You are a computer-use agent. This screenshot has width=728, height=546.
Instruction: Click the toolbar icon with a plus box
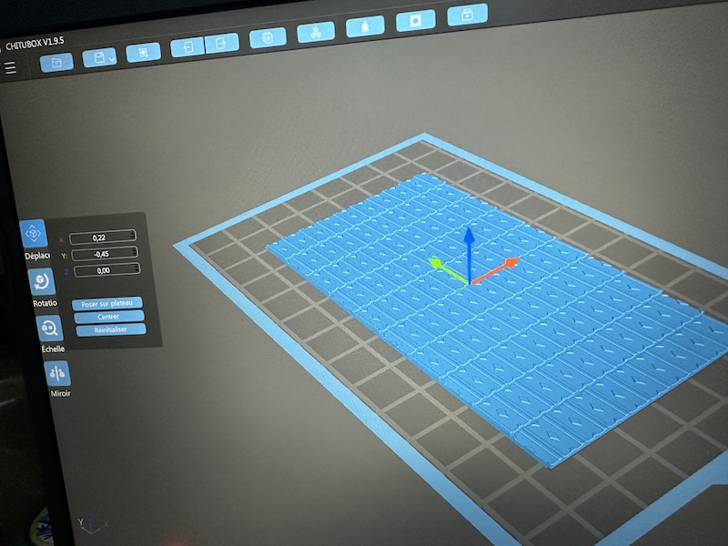coord(467,14)
